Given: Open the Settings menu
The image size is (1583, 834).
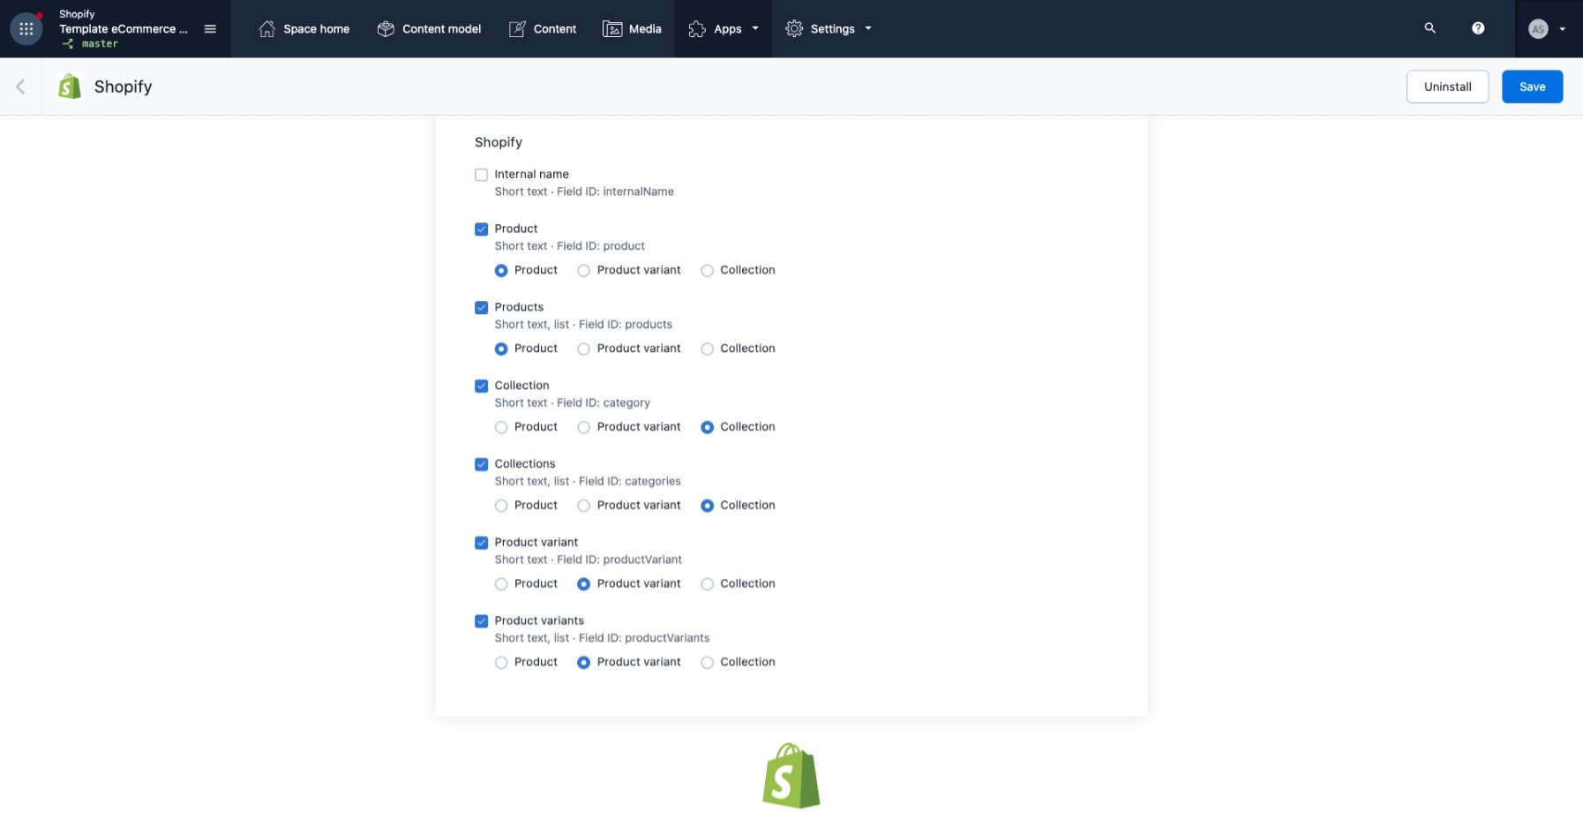Looking at the screenshot, I should (829, 29).
